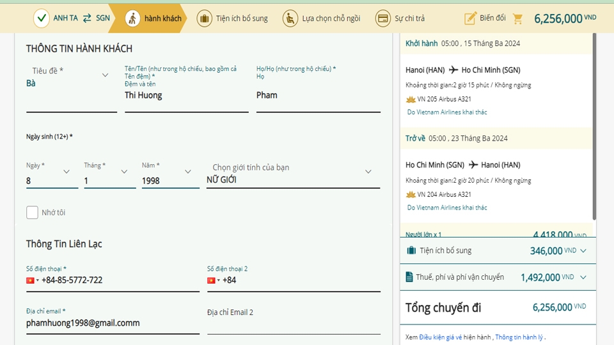
Task: Open the shopping cart icon
Action: click(517, 19)
